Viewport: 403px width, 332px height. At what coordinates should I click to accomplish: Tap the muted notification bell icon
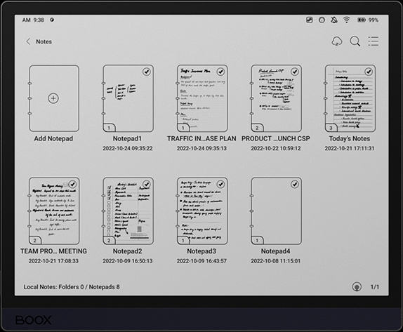click(334, 20)
